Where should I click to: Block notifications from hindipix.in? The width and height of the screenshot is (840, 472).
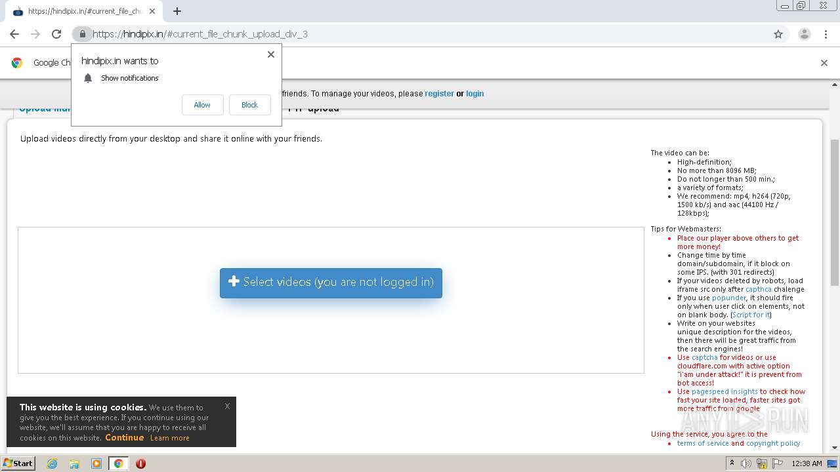tap(249, 105)
